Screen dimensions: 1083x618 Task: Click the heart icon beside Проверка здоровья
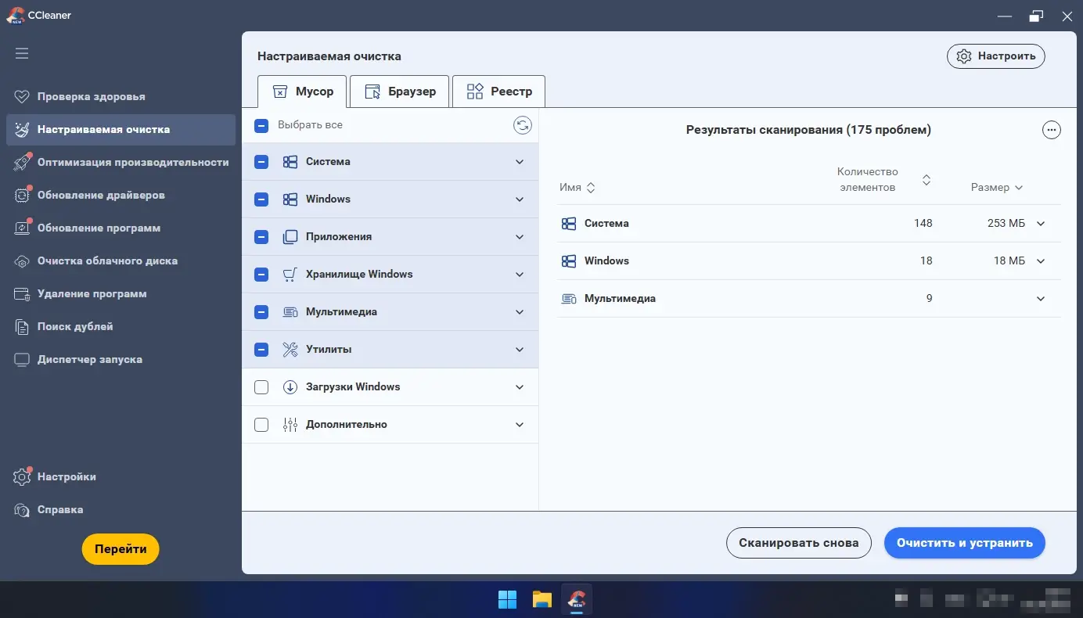pos(23,97)
